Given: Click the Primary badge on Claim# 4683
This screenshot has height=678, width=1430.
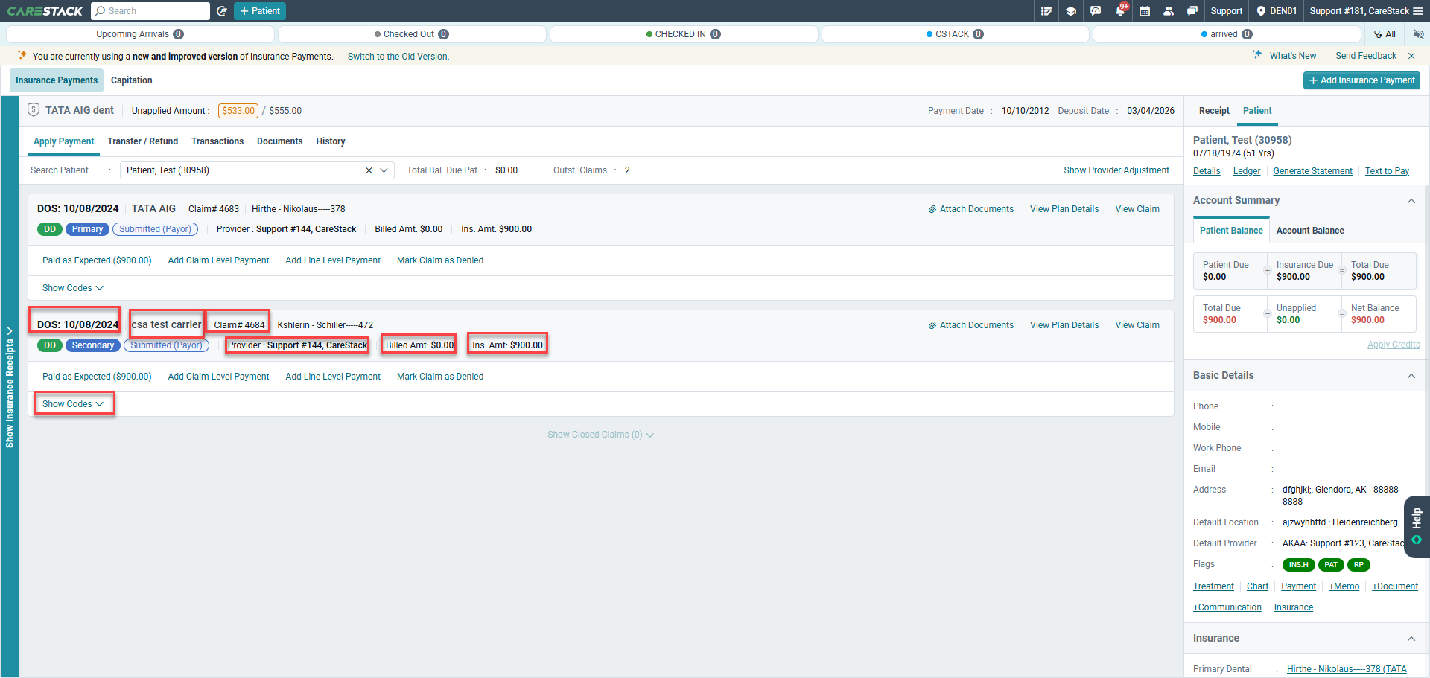Looking at the screenshot, I should click(x=87, y=229).
